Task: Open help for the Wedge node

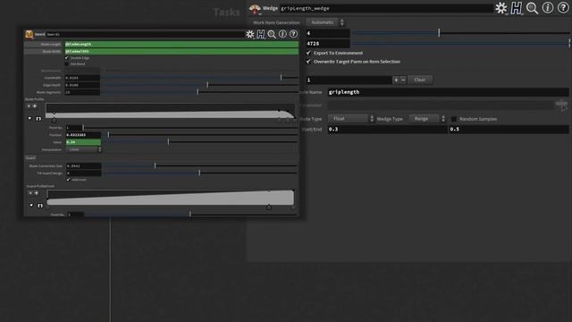Action: point(563,8)
